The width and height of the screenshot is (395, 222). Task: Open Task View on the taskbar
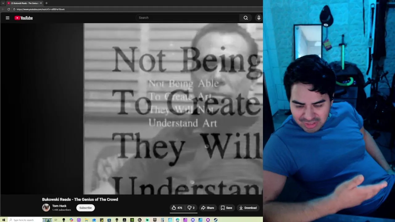[x=56, y=220]
